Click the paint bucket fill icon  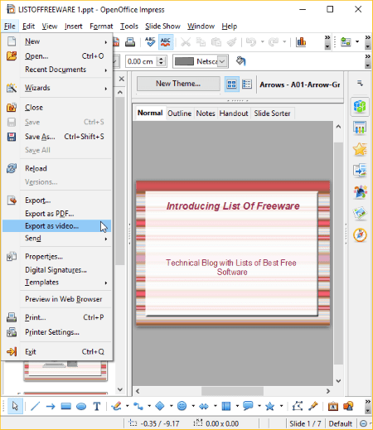click(240, 61)
